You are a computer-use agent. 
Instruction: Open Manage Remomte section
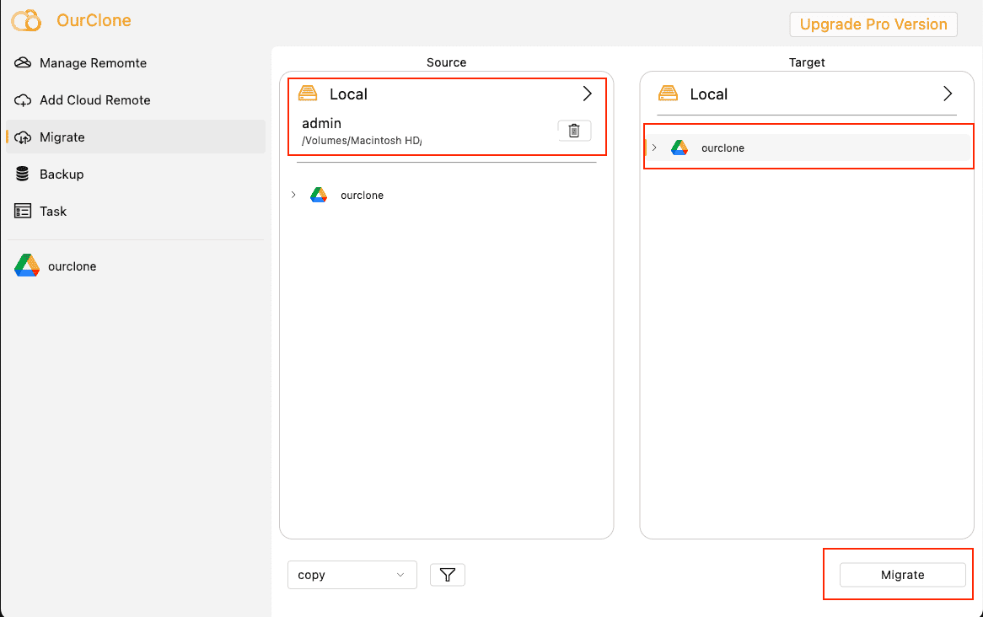click(93, 63)
